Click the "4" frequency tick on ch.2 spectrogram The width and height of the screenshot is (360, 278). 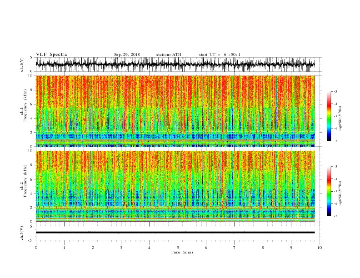[32, 194]
